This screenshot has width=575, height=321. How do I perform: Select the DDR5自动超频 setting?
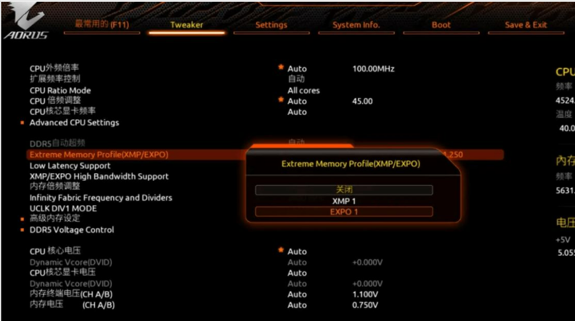click(57, 143)
